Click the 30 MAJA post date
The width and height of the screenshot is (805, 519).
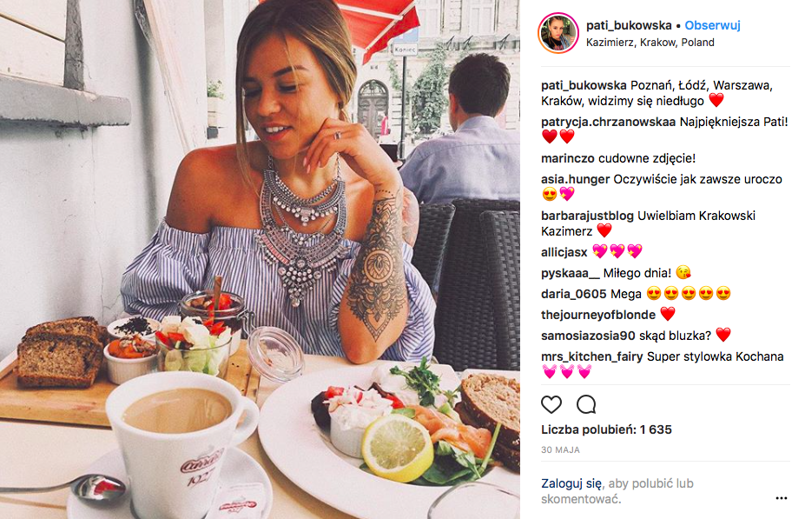point(561,450)
